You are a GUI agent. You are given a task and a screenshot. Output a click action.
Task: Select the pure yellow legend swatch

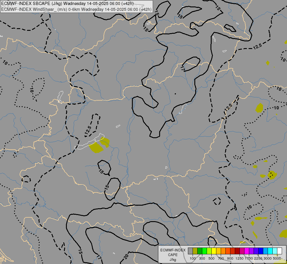coord(214,251)
